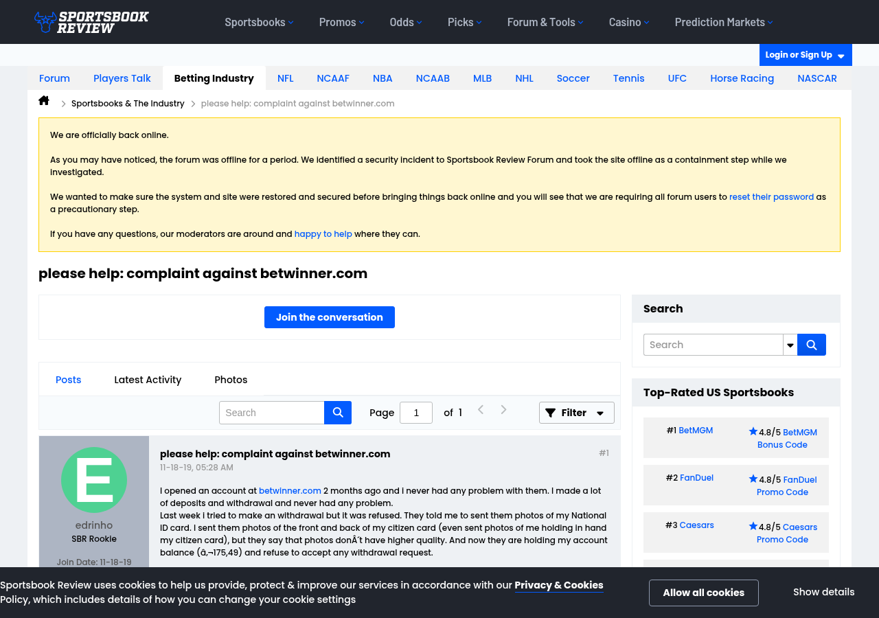This screenshot has height=618, width=879.
Task: Click reset their password link
Action: point(771,196)
